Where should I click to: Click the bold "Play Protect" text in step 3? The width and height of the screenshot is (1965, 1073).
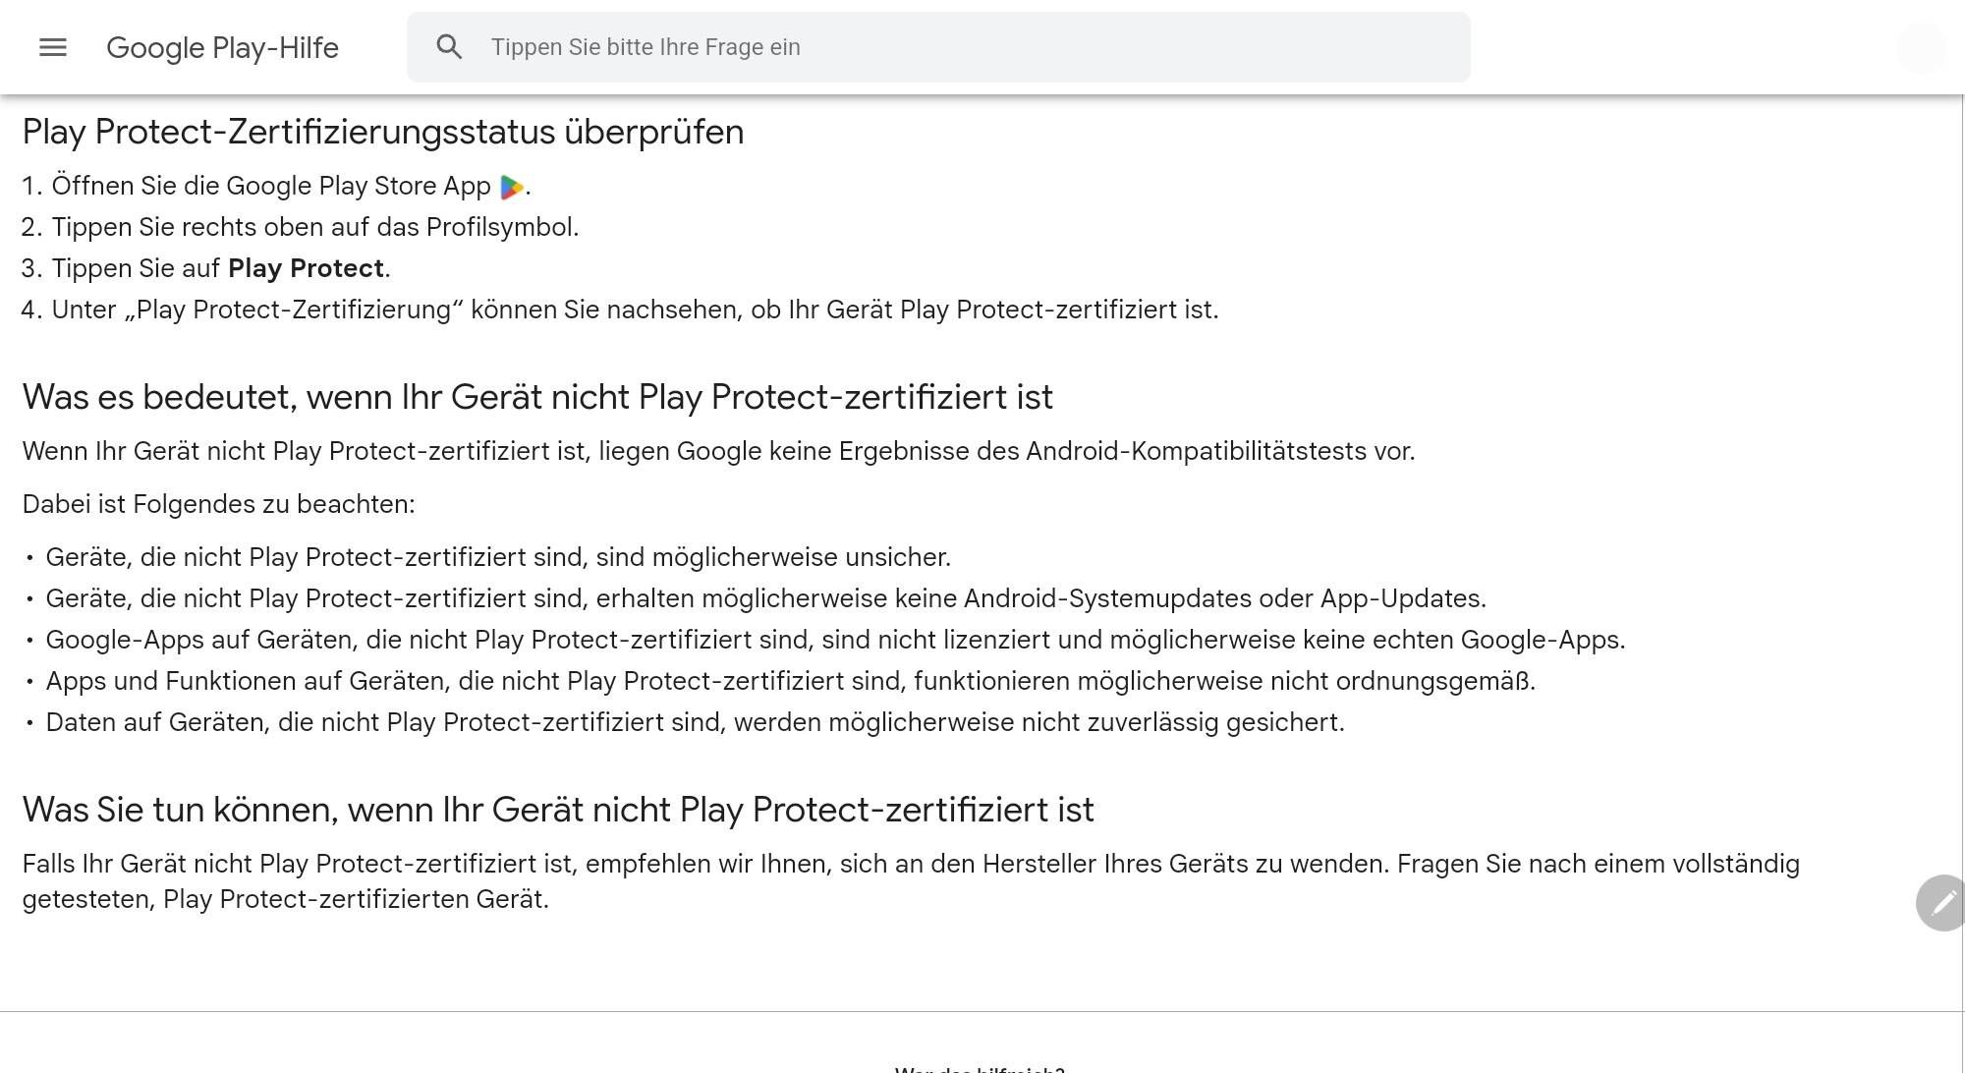[x=306, y=268]
